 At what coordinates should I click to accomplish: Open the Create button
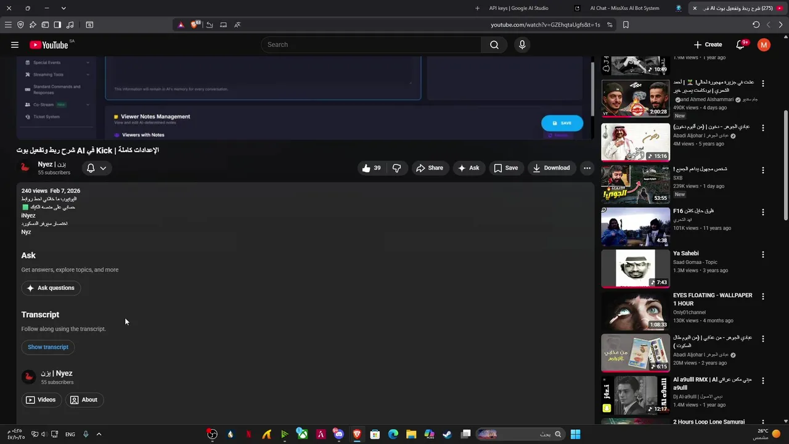pyautogui.click(x=708, y=44)
